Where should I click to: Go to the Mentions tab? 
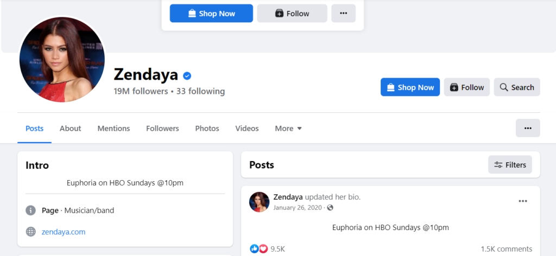click(113, 129)
